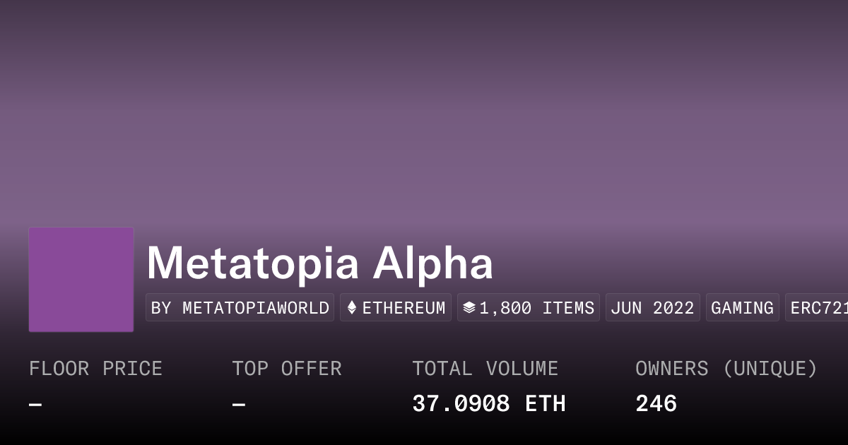This screenshot has height=445, width=848.
Task: Click the 1,800 ITEMS text
Action: (x=537, y=308)
